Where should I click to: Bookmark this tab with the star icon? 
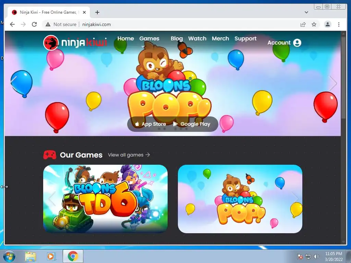(x=314, y=24)
